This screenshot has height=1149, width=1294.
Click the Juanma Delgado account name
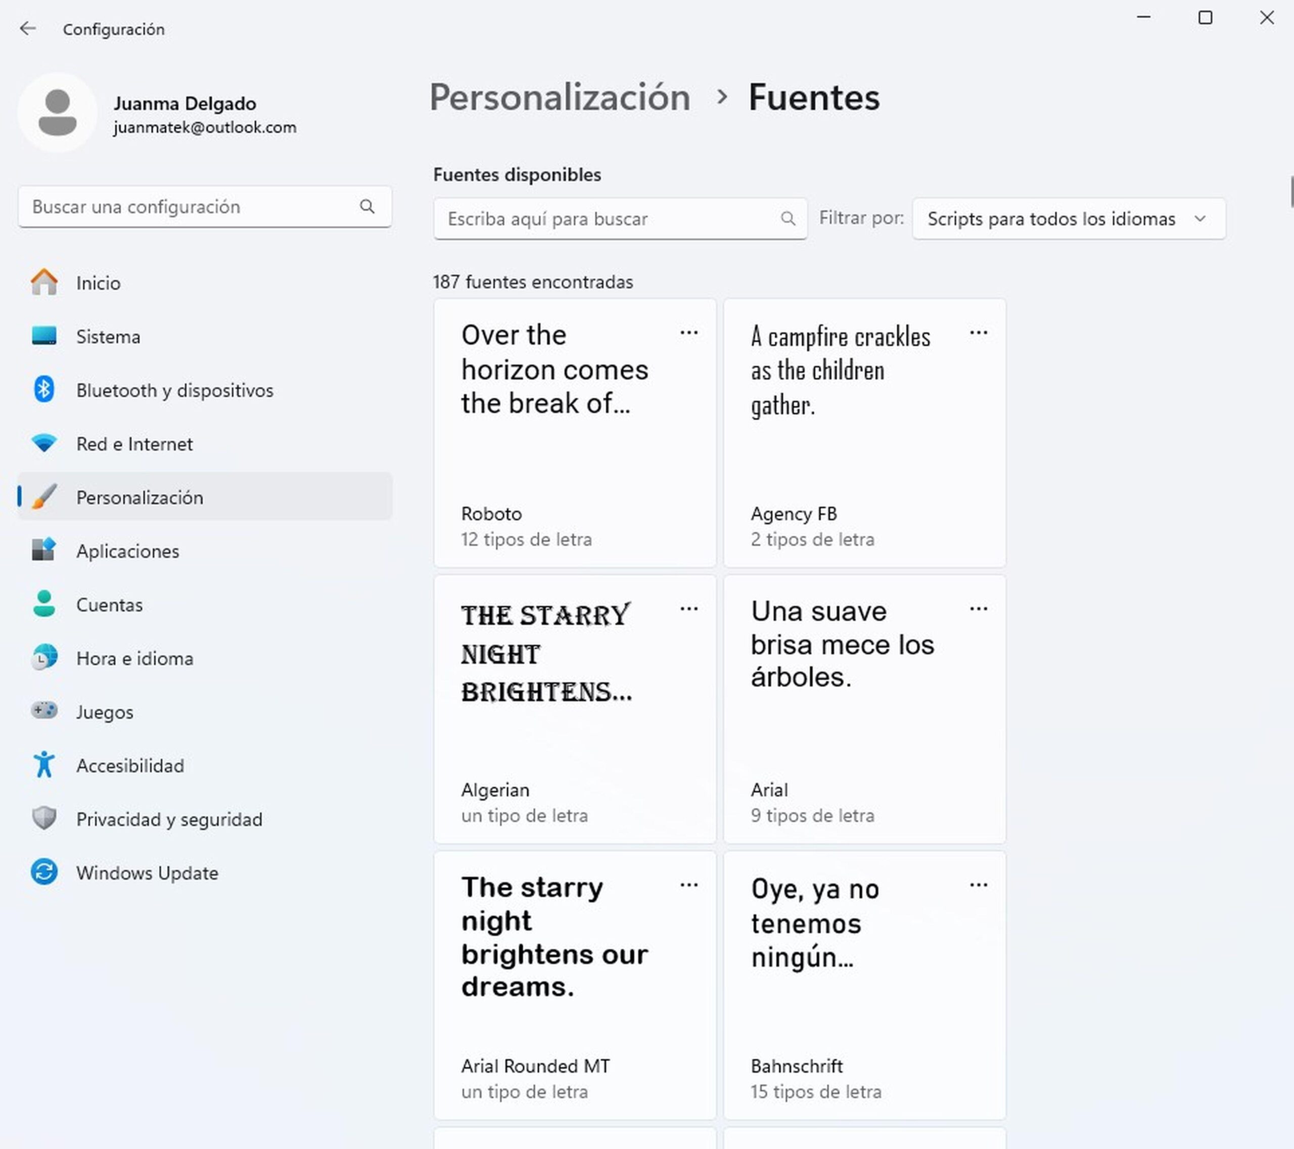point(185,103)
